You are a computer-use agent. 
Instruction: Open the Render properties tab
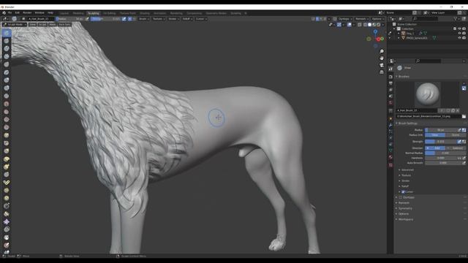[x=390, y=77]
